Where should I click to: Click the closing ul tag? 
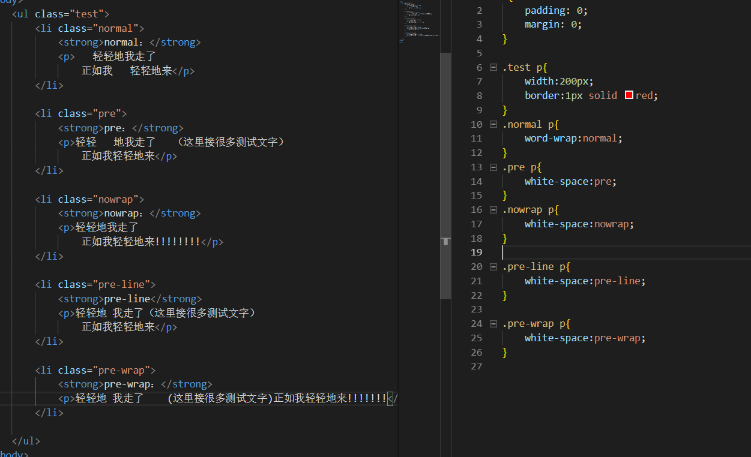click(x=26, y=441)
